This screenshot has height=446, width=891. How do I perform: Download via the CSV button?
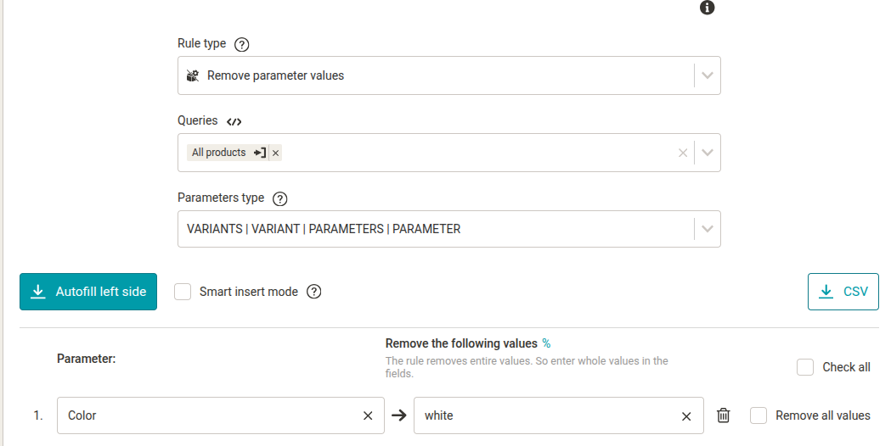(x=843, y=292)
